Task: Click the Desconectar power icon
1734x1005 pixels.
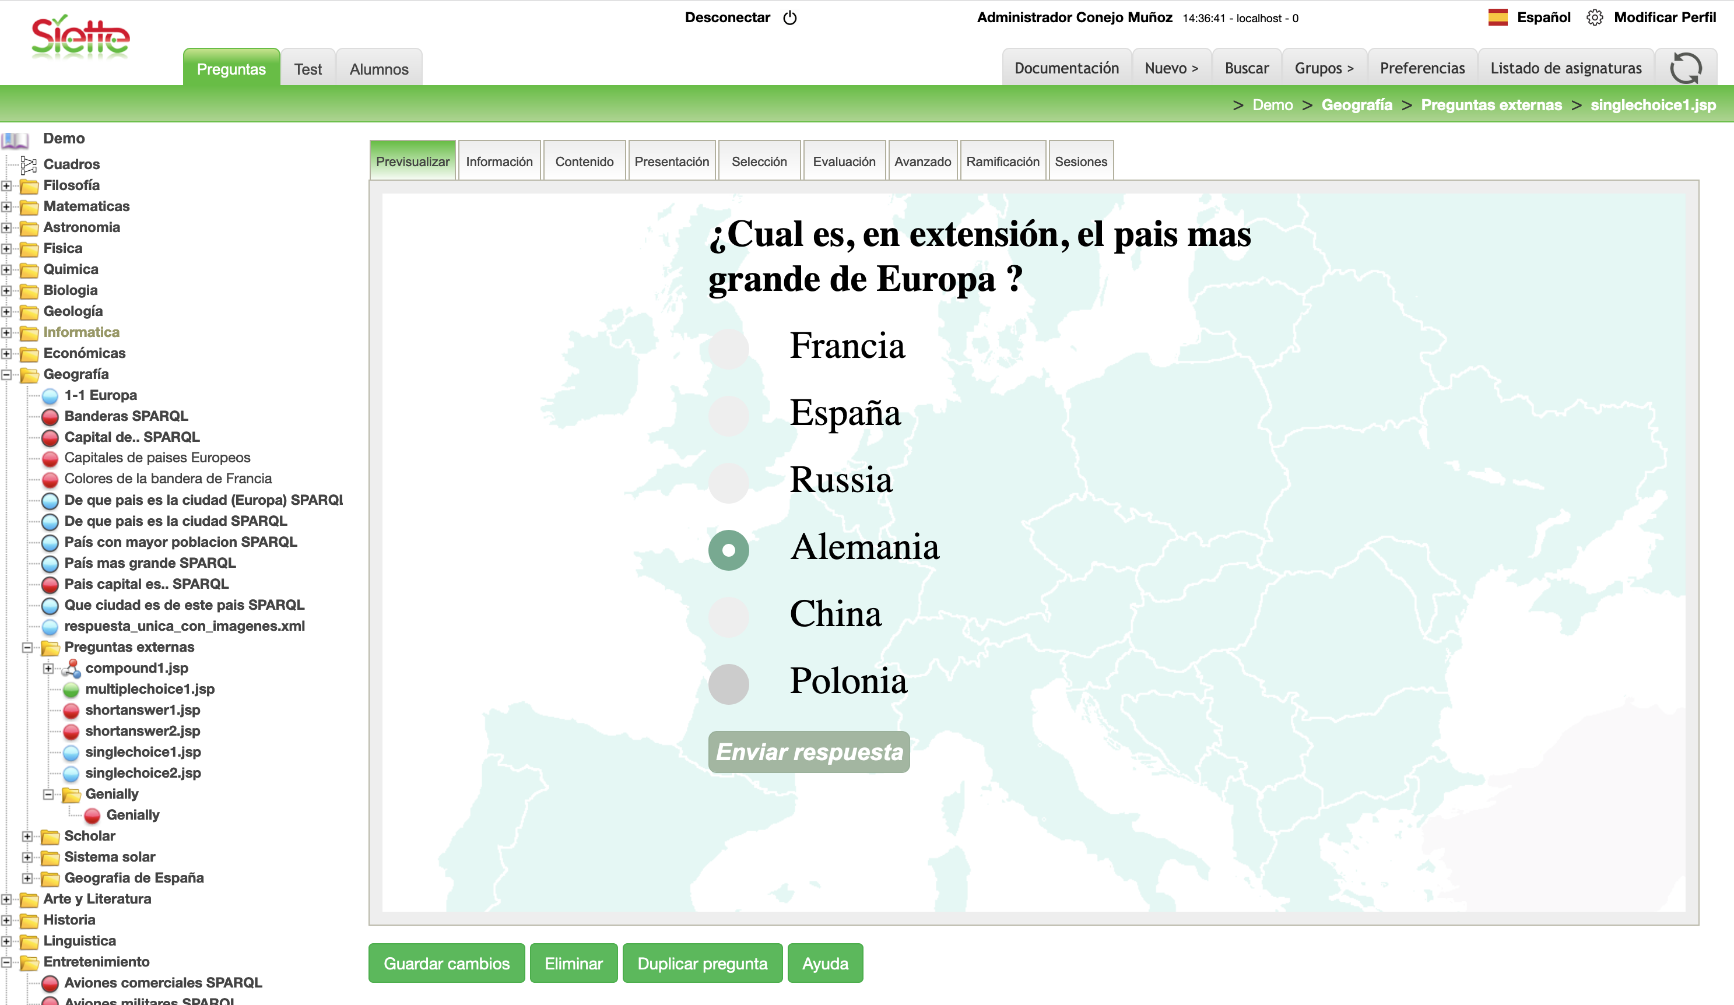Action: 790,18
